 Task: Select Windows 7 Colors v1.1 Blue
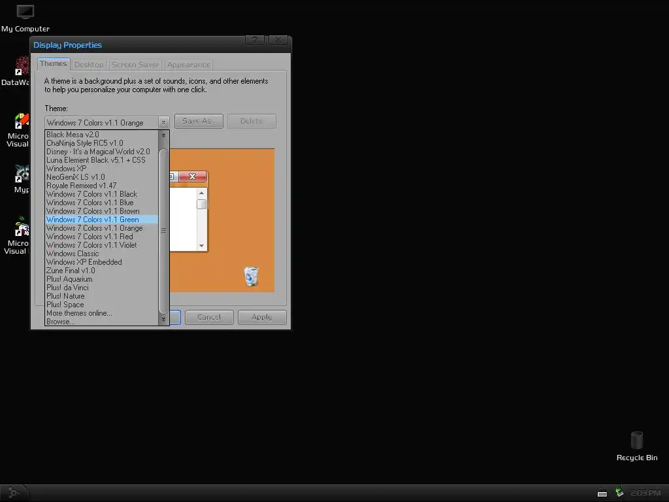[101, 203]
